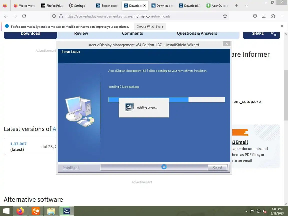
Task: Open the Windows Start button
Action: (6, 211)
